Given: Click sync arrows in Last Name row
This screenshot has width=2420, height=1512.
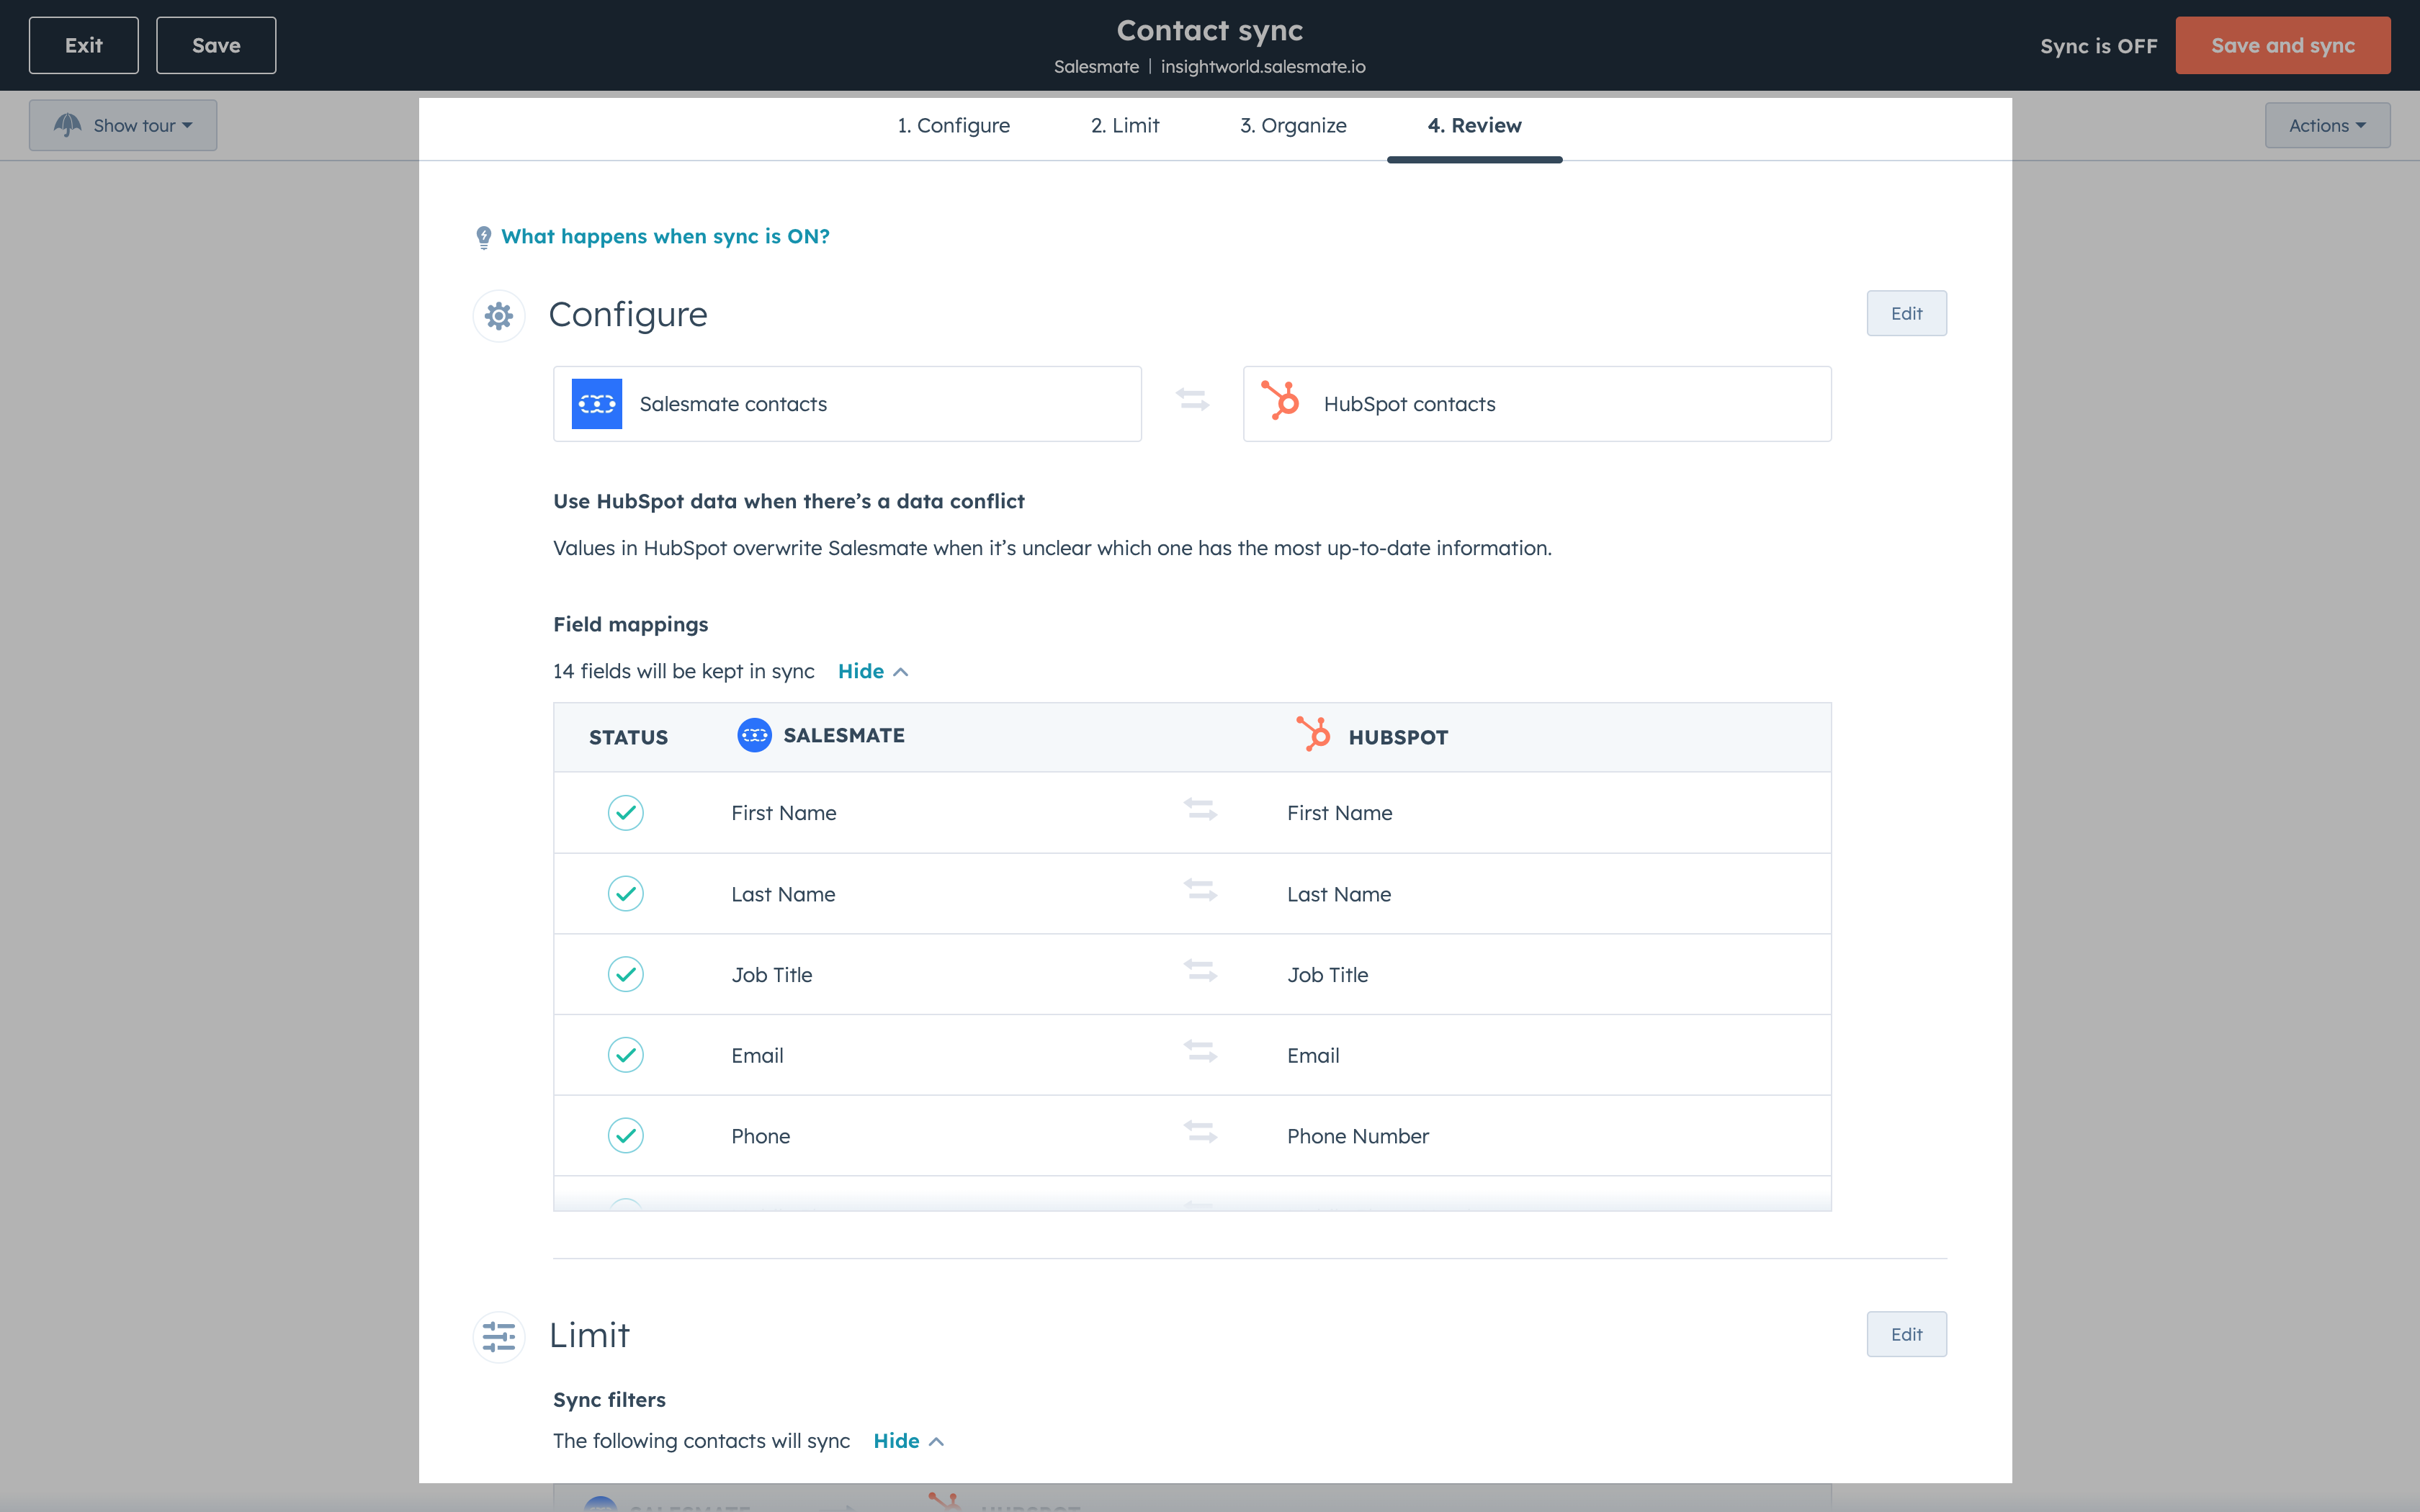Looking at the screenshot, I should [x=1200, y=890].
